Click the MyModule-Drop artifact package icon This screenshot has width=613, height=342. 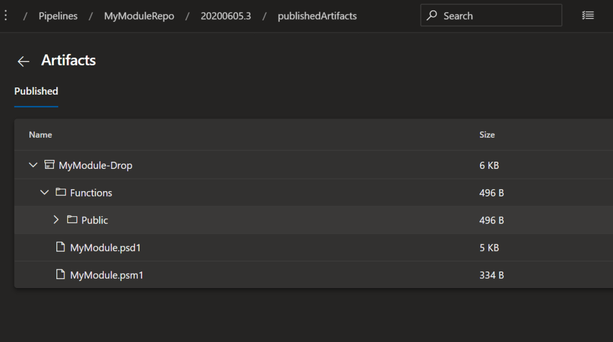(50, 165)
